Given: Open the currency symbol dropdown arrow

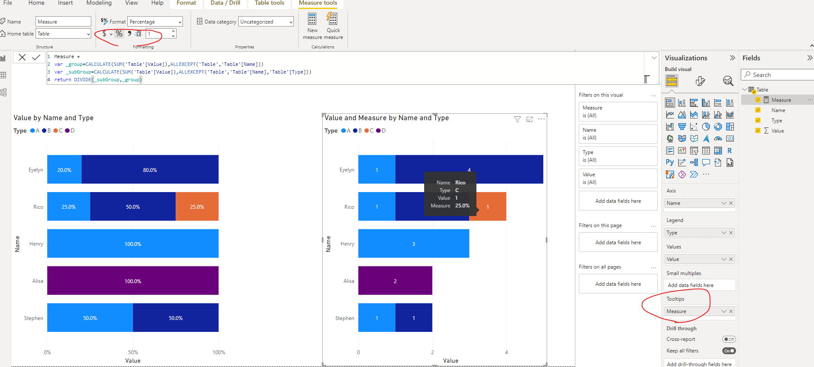Looking at the screenshot, I should coord(111,34).
